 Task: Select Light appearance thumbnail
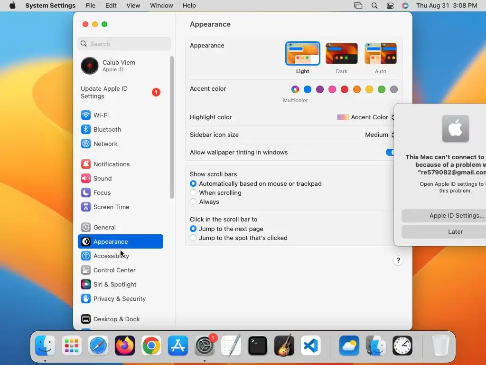pyautogui.click(x=302, y=54)
